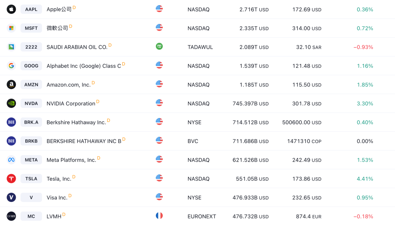Open the Alphabet Inc (Google) Class C link
The height and width of the screenshot is (225, 395).
click(83, 66)
